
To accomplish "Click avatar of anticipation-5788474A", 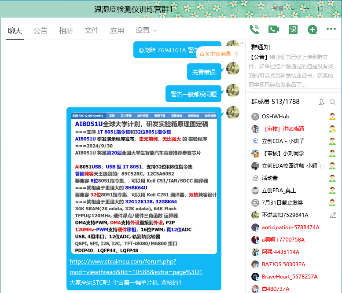I will pyautogui.click(x=255, y=227).
